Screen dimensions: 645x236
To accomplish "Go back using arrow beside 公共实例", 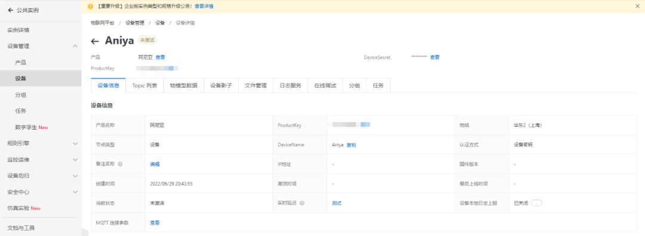I will point(11,10).
